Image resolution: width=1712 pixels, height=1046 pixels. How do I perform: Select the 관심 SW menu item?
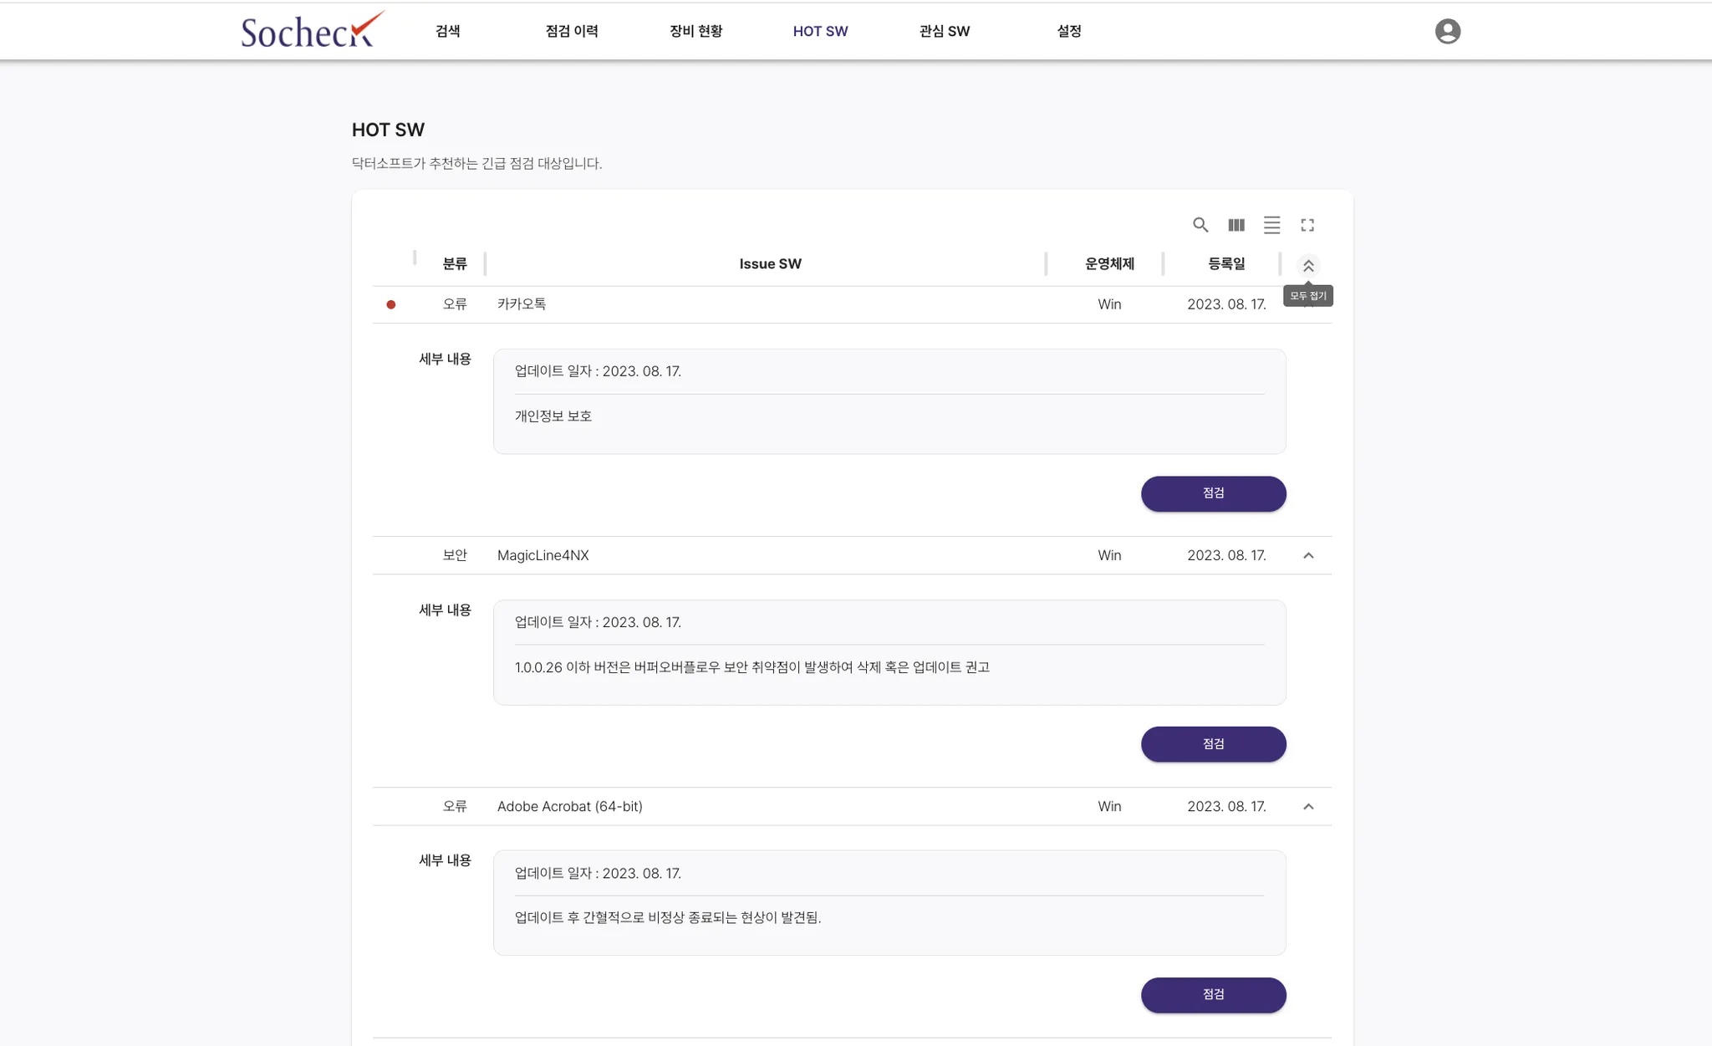[x=944, y=31]
